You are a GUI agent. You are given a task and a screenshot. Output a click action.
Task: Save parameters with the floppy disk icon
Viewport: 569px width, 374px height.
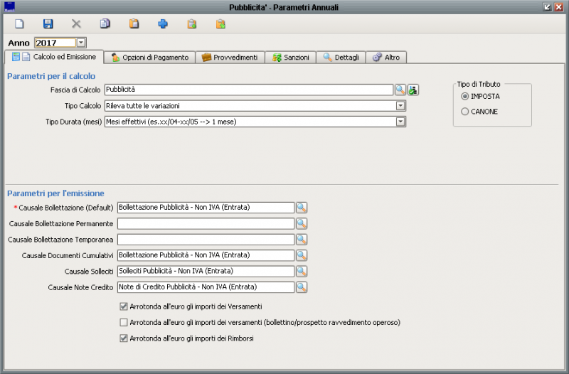point(48,24)
